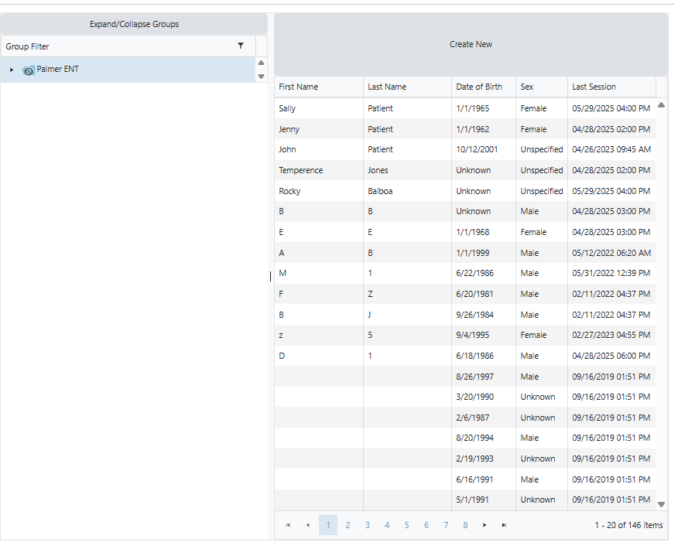This screenshot has height=549, width=678.
Task: Open page 8 of the patient list
Action: (x=465, y=524)
